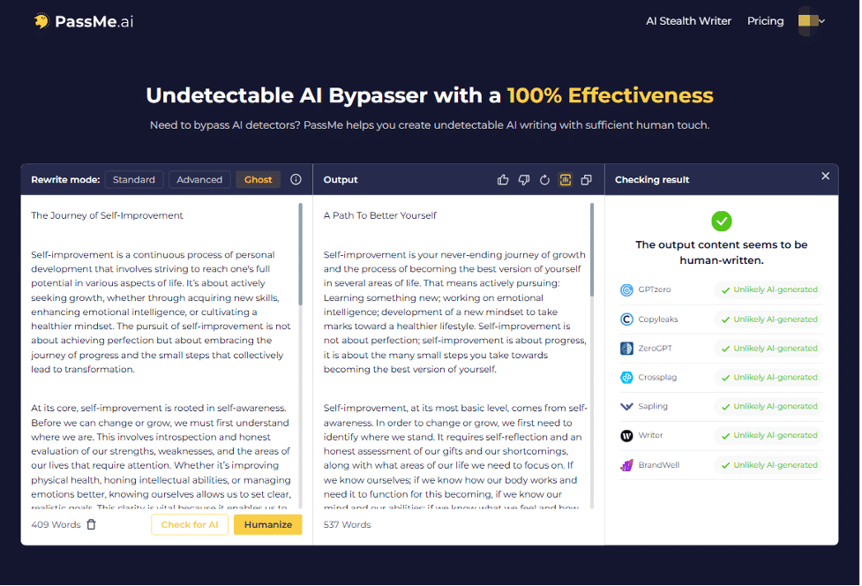
Task: Go to the Pricing page
Action: tap(765, 20)
